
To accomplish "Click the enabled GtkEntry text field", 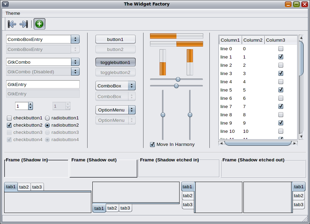I will tap(43, 84).
